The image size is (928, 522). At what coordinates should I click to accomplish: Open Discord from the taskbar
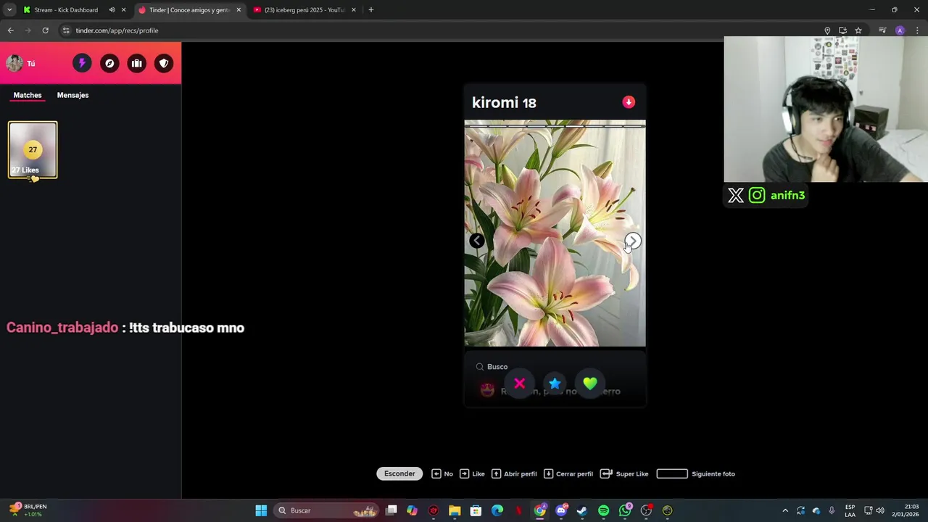pyautogui.click(x=560, y=510)
